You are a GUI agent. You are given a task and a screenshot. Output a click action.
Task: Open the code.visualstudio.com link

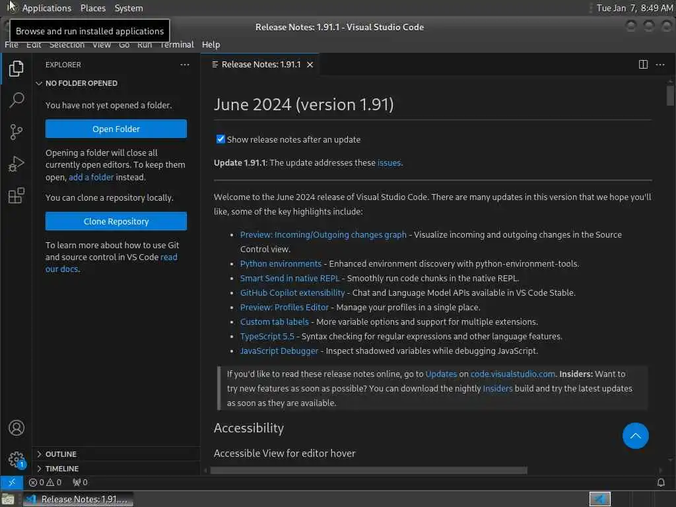(512, 374)
